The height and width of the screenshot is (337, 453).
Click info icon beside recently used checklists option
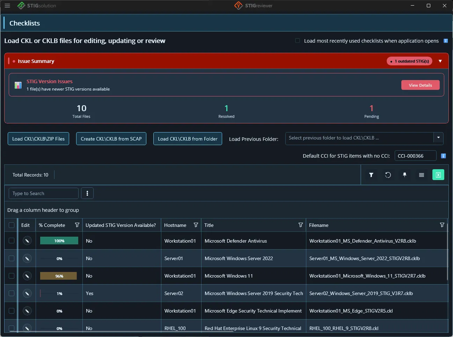446,41
